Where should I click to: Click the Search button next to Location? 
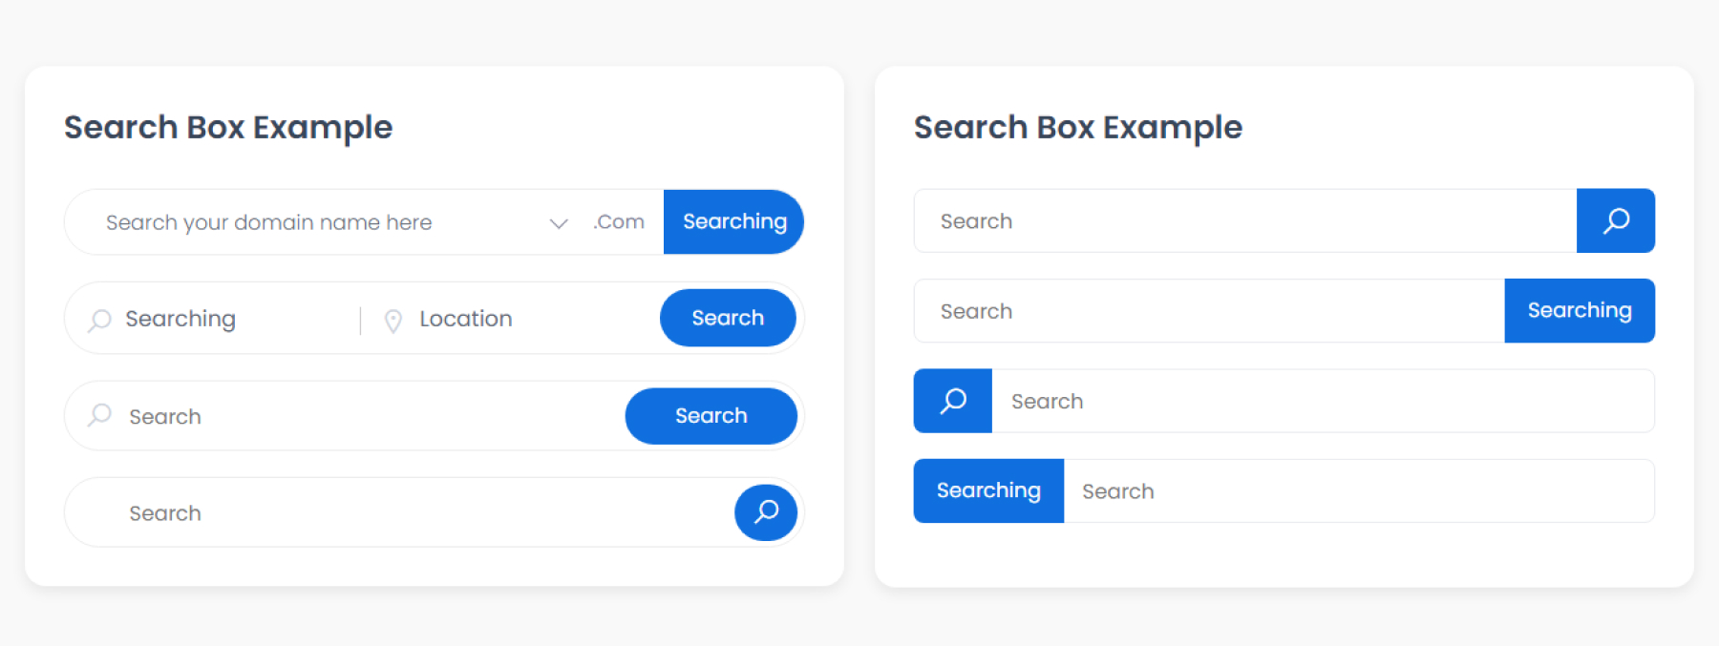[727, 318]
